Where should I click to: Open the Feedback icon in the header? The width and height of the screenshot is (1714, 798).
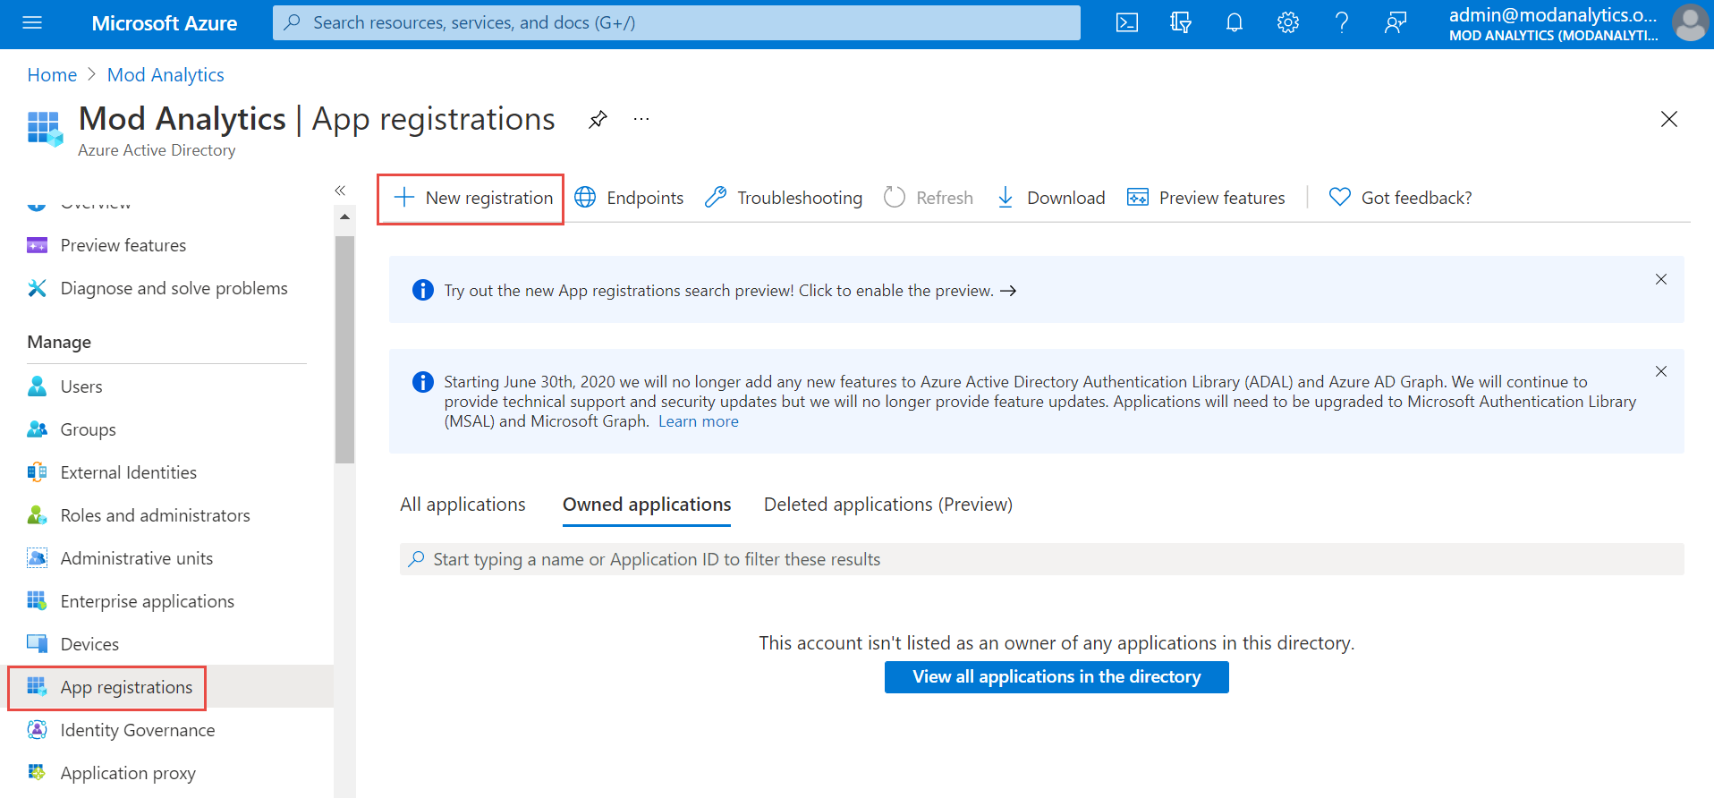[1396, 23]
